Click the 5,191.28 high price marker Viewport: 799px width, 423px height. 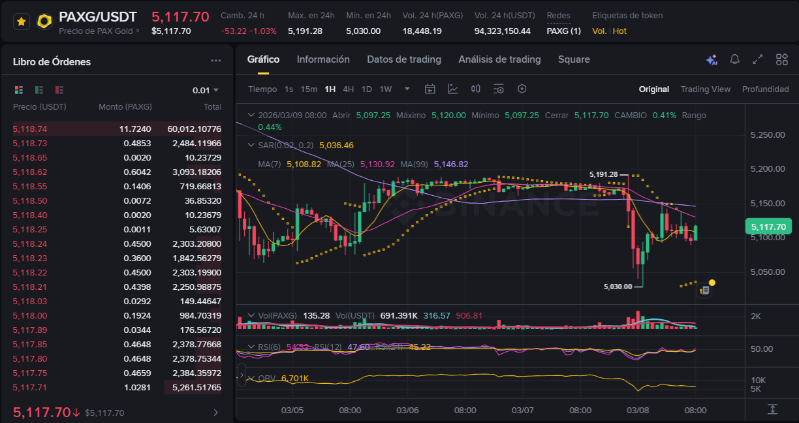[x=603, y=174]
